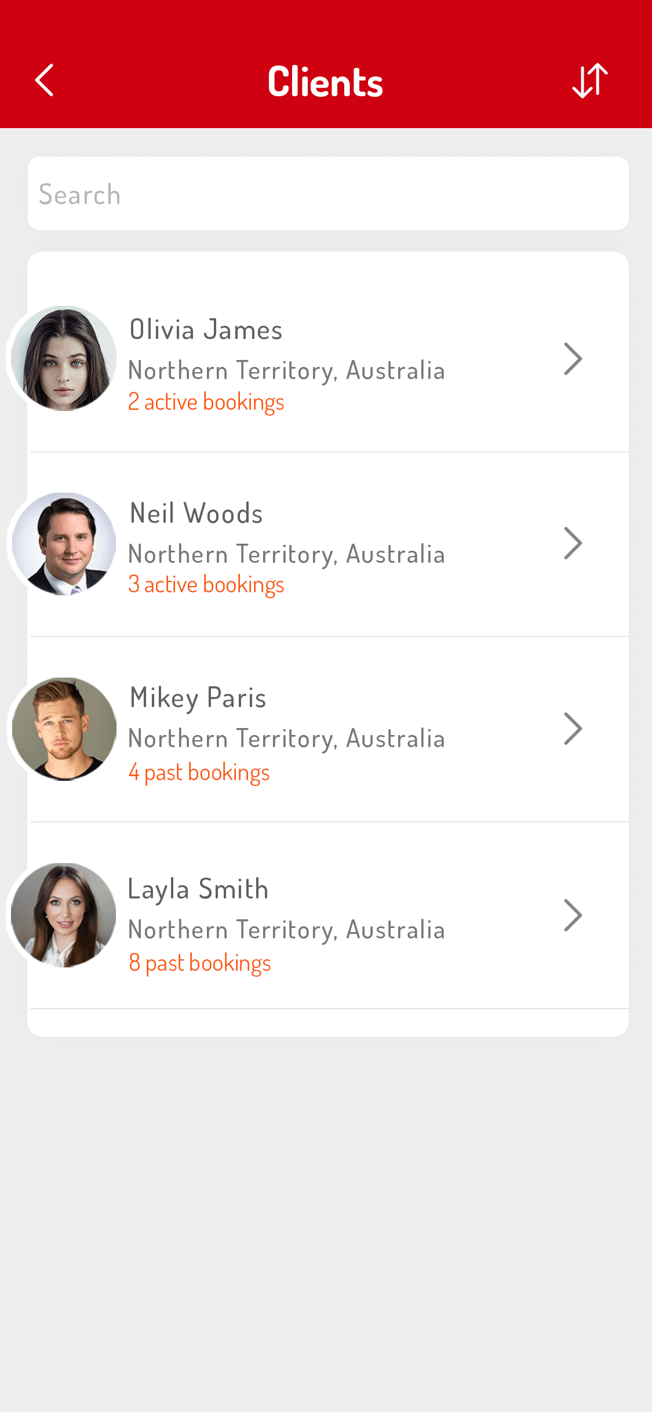Choose the Layla Smith name
Image resolution: width=652 pixels, height=1412 pixels.
(198, 889)
